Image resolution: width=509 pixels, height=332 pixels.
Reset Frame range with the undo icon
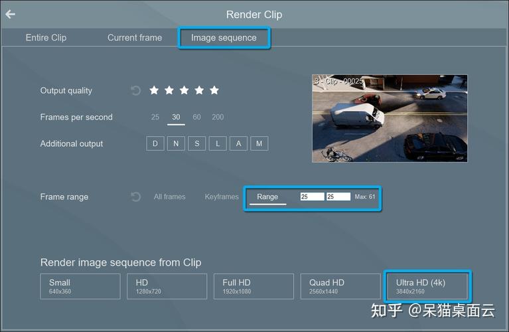pos(135,197)
